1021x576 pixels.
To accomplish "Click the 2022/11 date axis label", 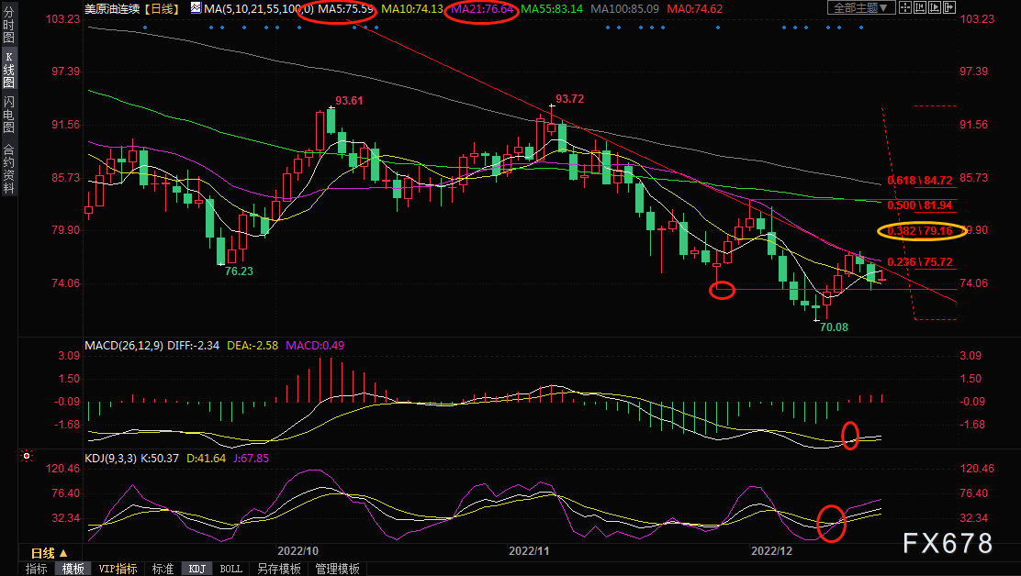I will tap(529, 550).
